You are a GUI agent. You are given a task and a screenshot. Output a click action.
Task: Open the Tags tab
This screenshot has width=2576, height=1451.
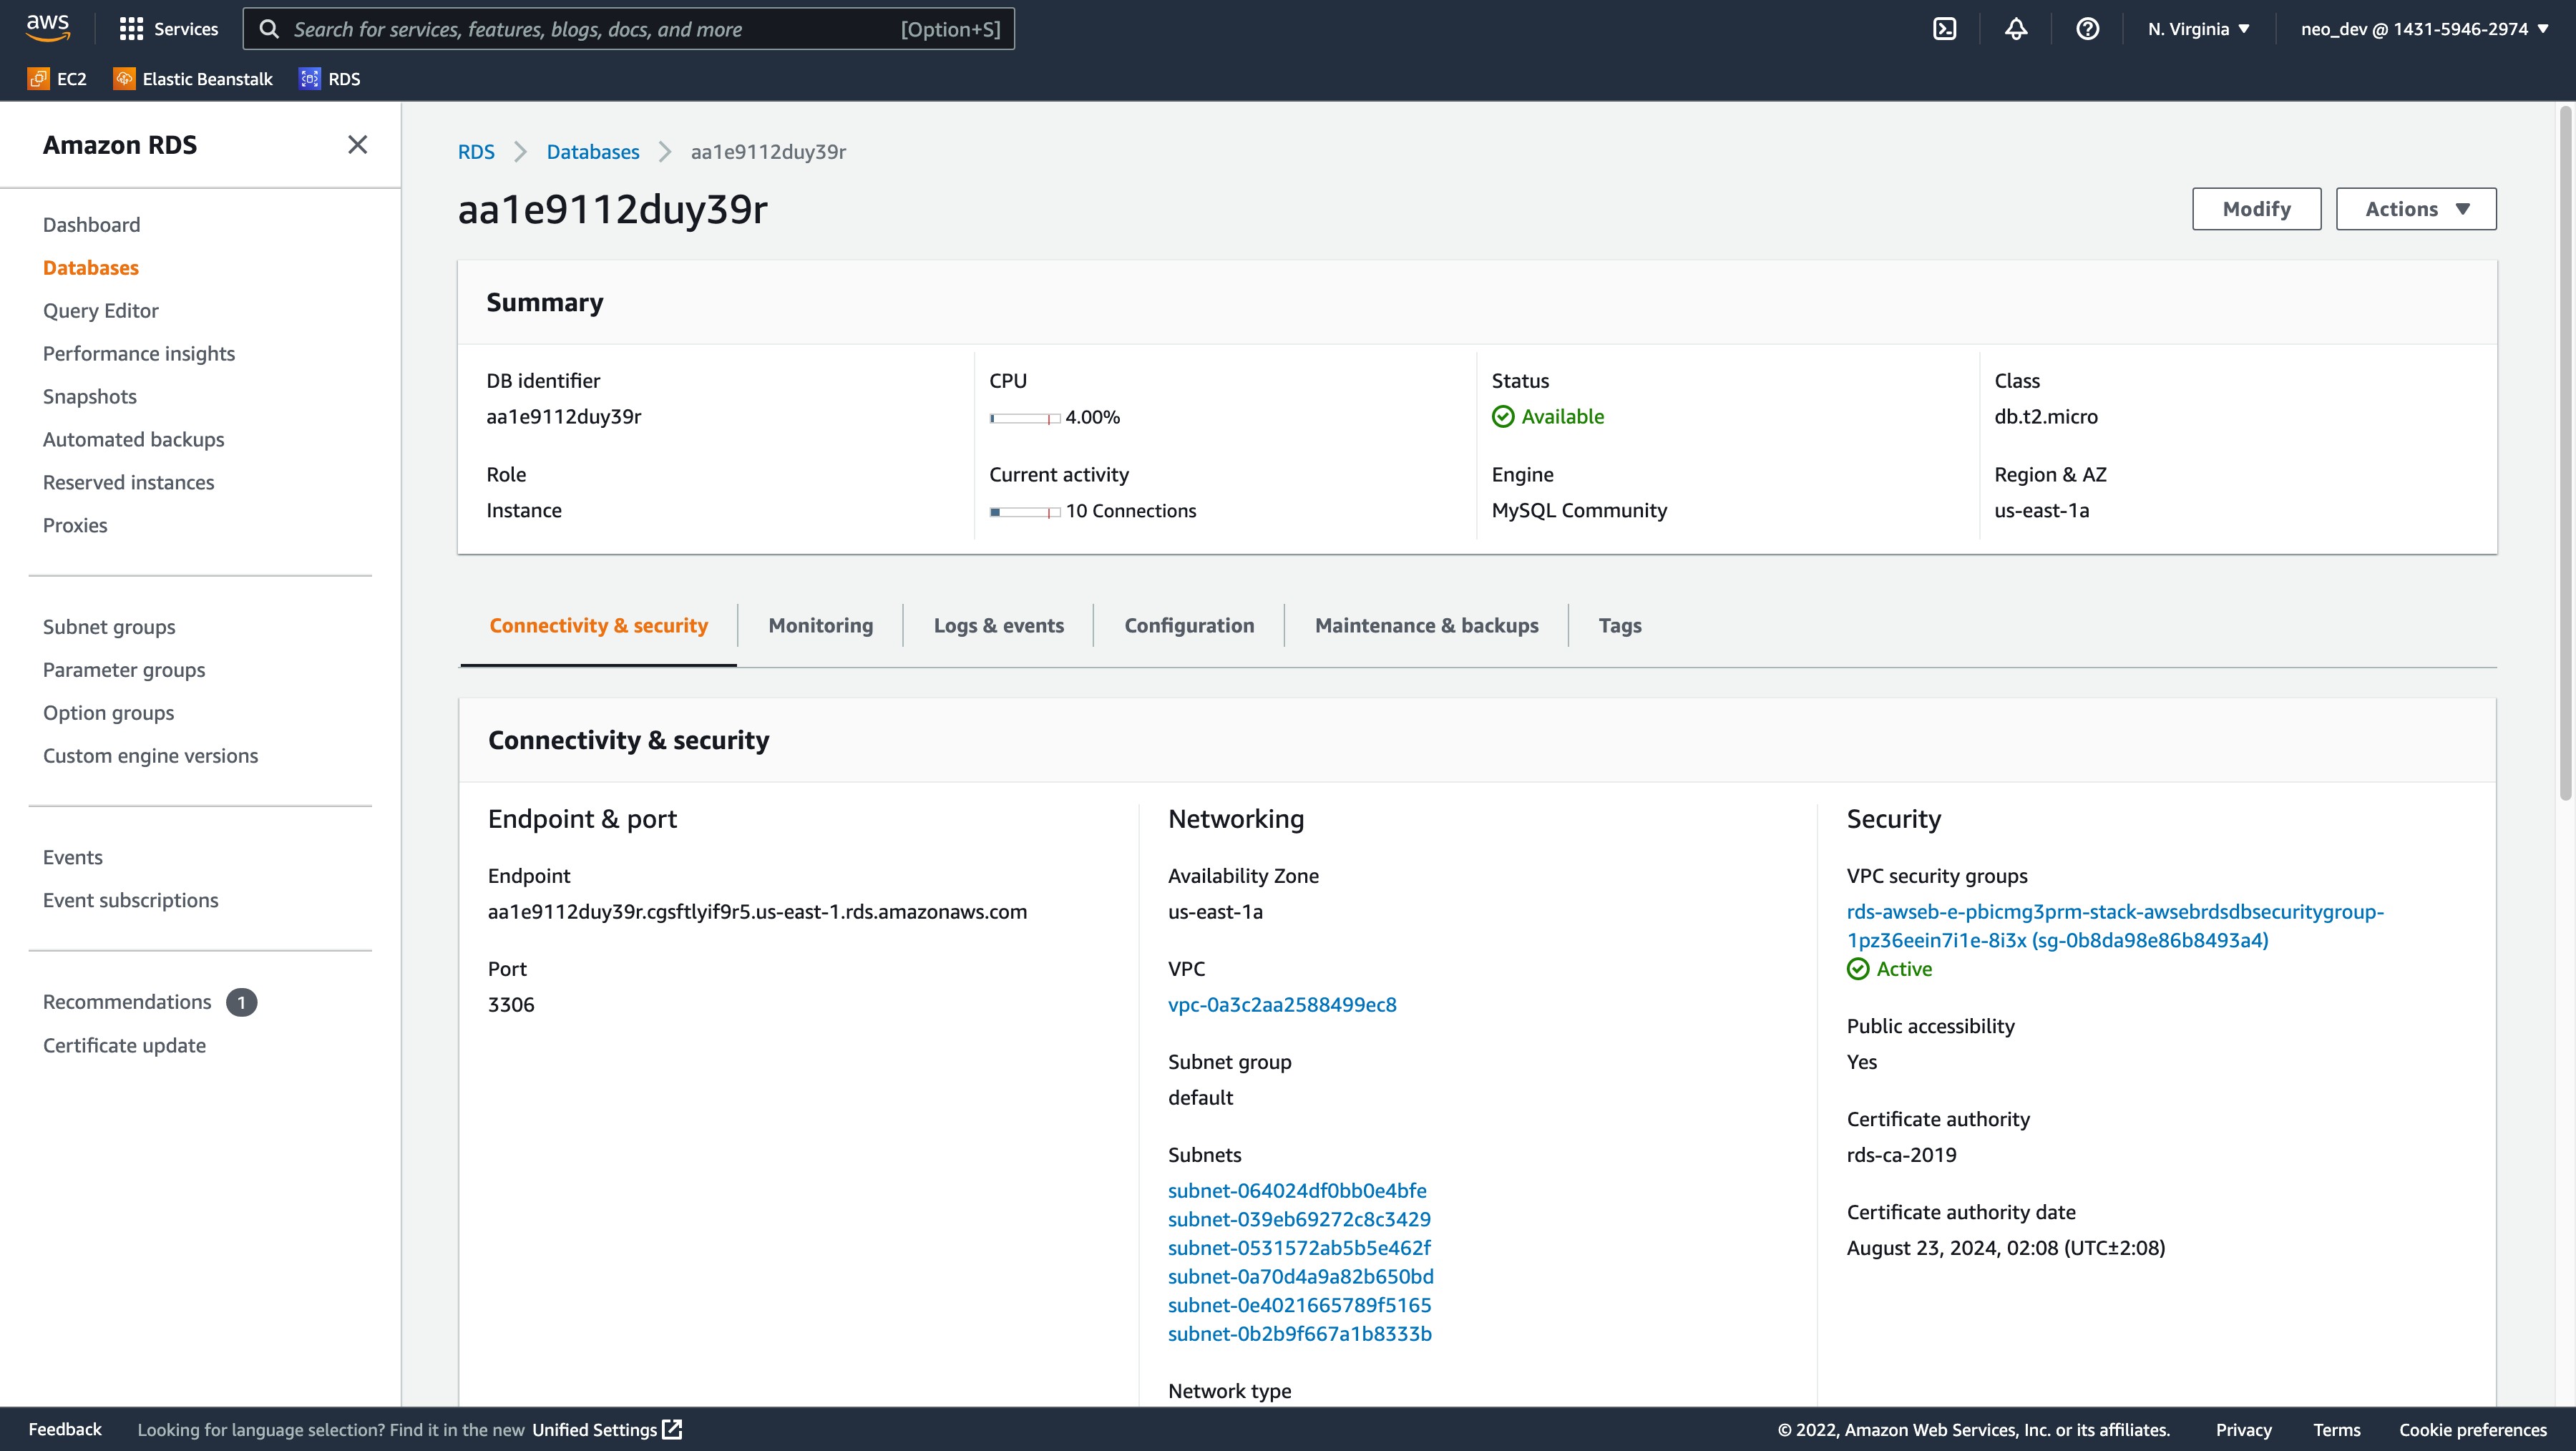pyautogui.click(x=1620, y=626)
